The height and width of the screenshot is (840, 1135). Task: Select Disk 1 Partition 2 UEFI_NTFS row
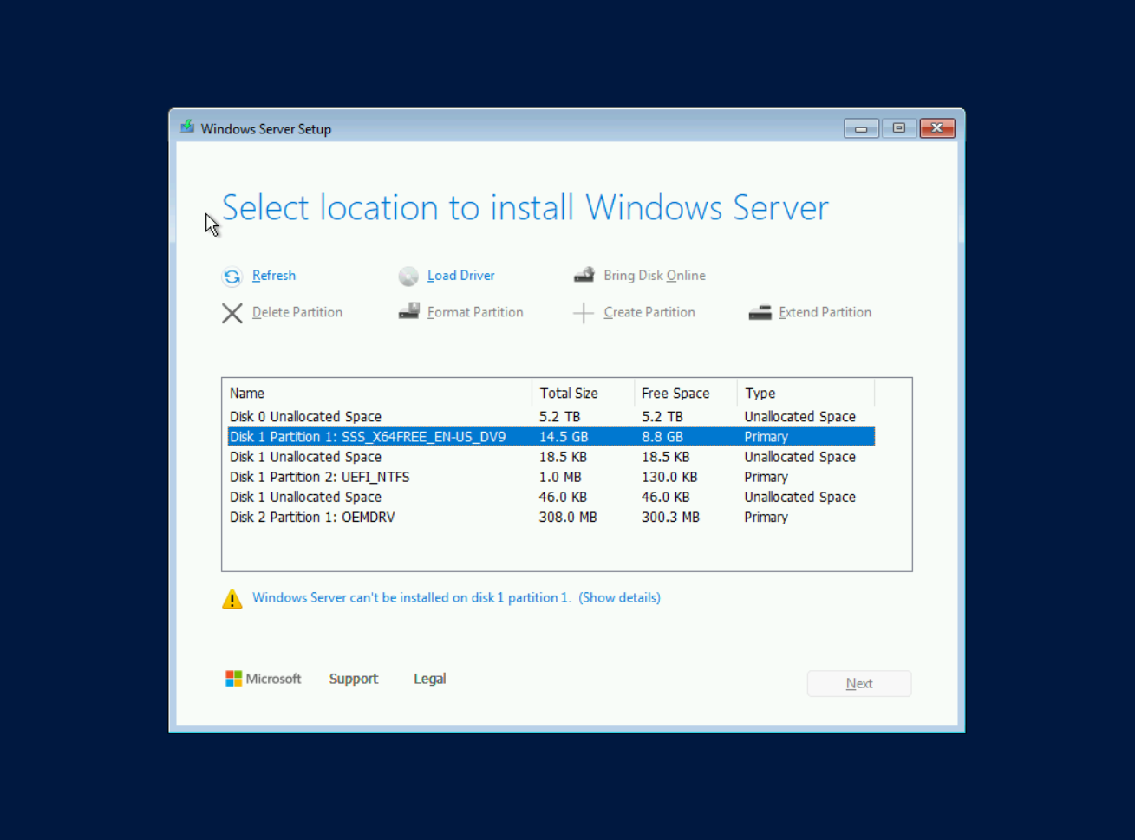[551, 477]
